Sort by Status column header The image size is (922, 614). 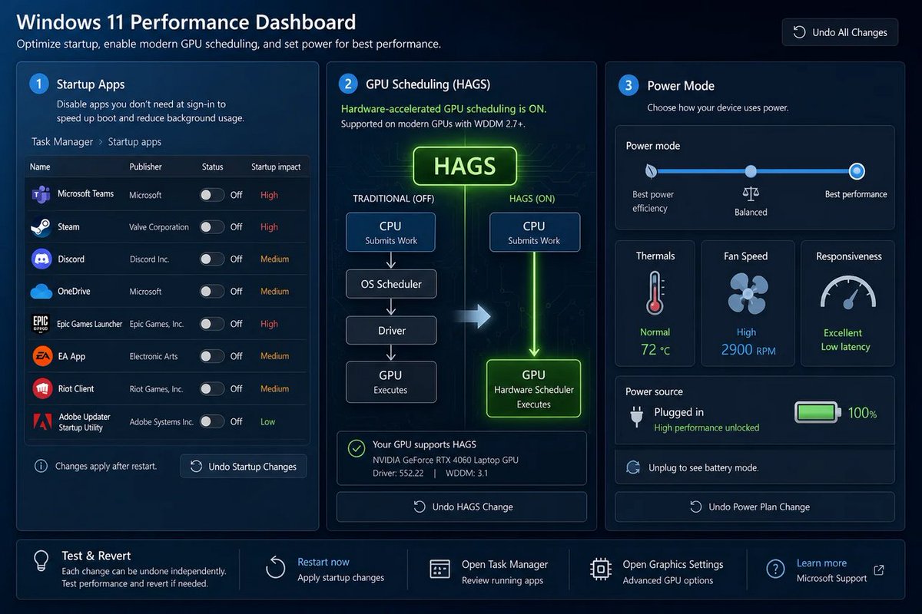pyautogui.click(x=213, y=167)
